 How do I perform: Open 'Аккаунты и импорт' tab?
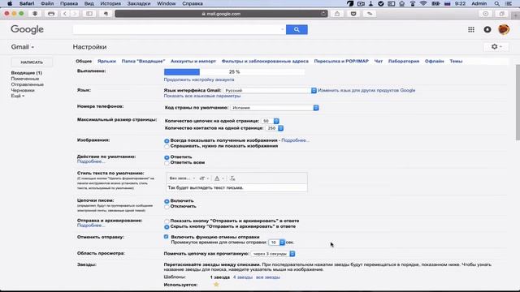pyautogui.click(x=193, y=62)
